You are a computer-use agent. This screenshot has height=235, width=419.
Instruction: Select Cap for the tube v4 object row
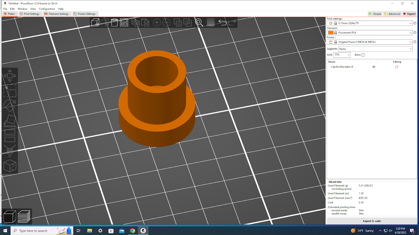tap(372, 67)
